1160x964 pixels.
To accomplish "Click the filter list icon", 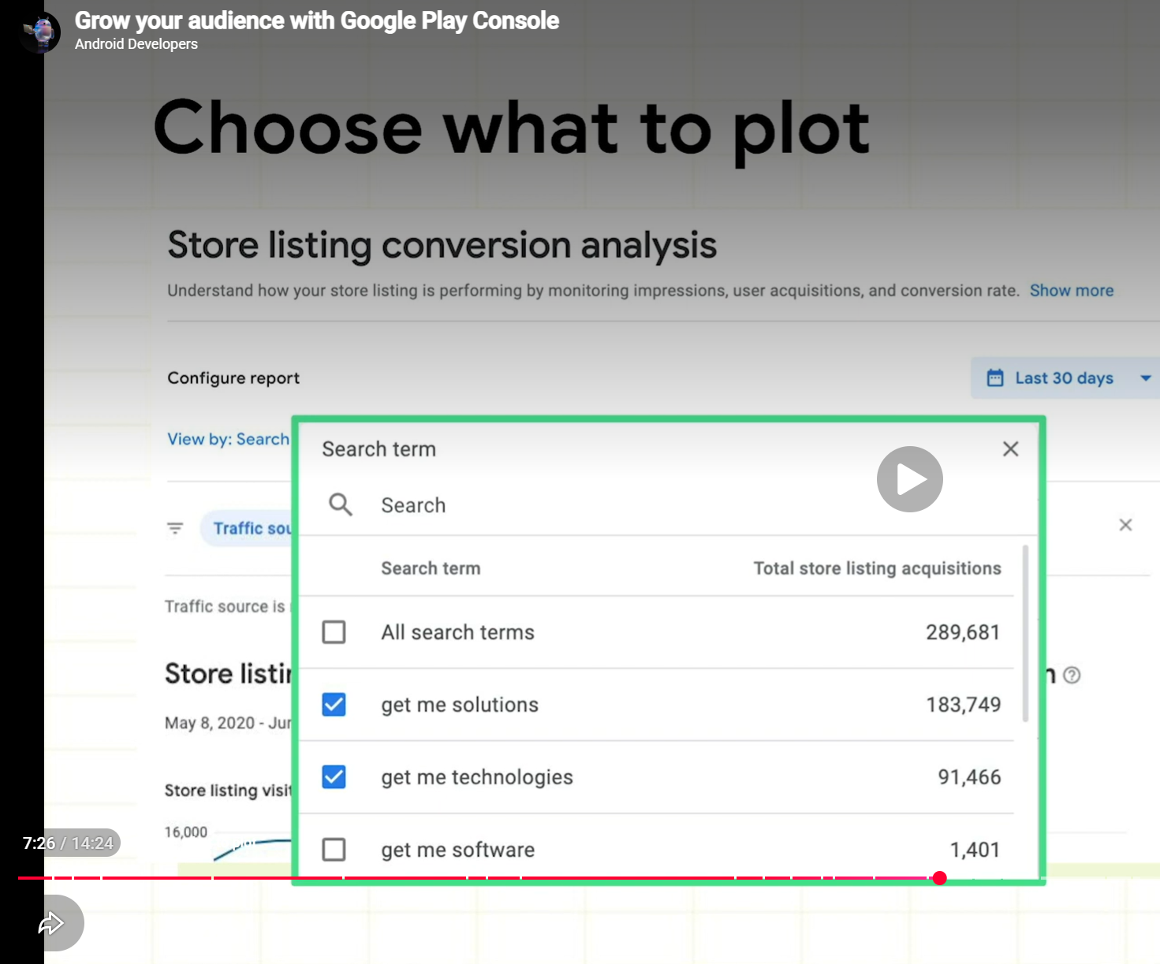I will (x=175, y=528).
